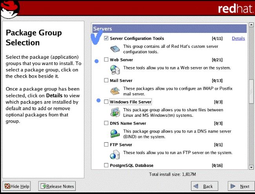Click the FTP Server computer icon
This screenshot has width=255, height=194.
(x=115, y=155)
